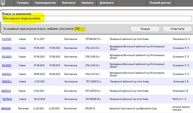Viewport: 193px width, 113px height.
Task: Open the Допомога menu item
Action: click(106, 3)
